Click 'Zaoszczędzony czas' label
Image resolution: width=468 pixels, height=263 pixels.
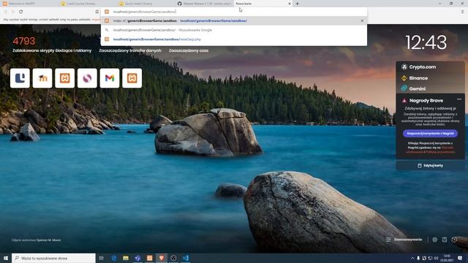pyautogui.click(x=189, y=50)
